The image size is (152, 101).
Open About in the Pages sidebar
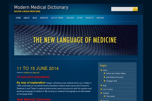tap(105, 70)
